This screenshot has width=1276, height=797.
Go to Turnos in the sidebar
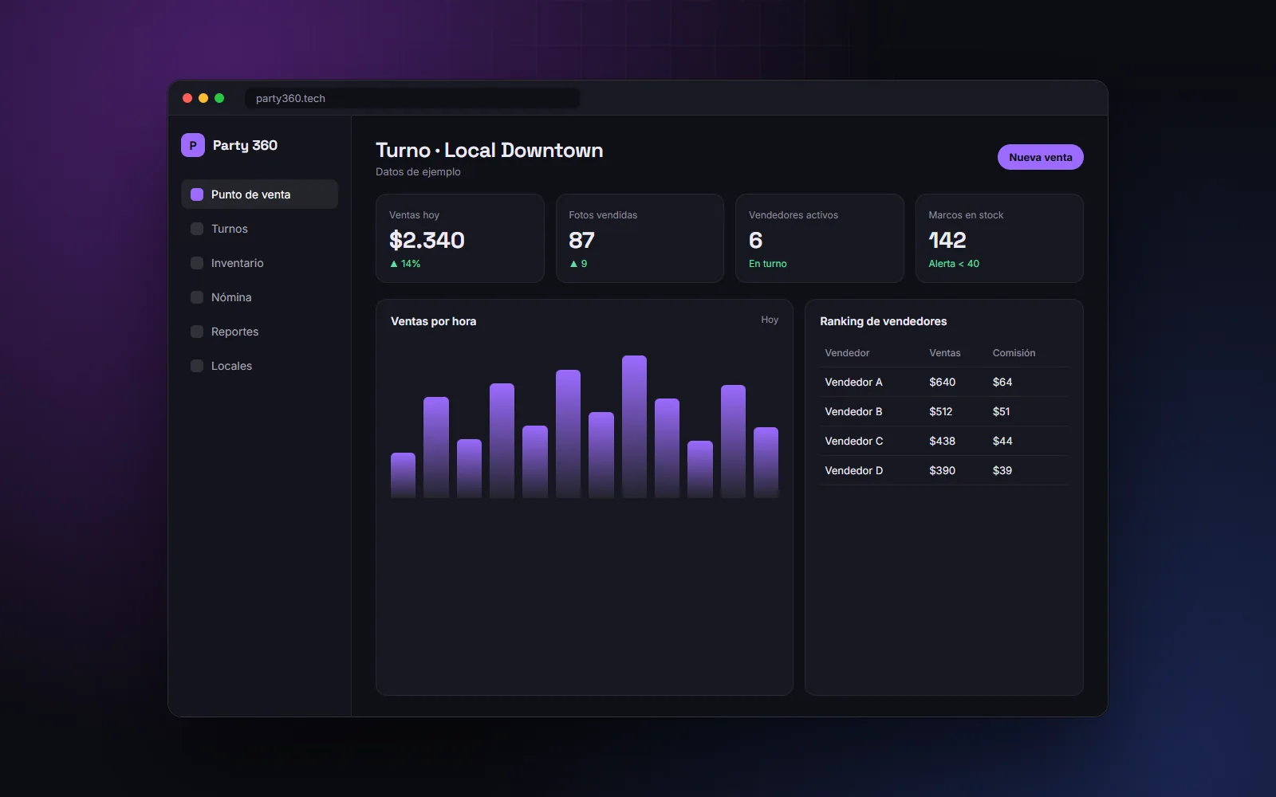click(x=259, y=229)
